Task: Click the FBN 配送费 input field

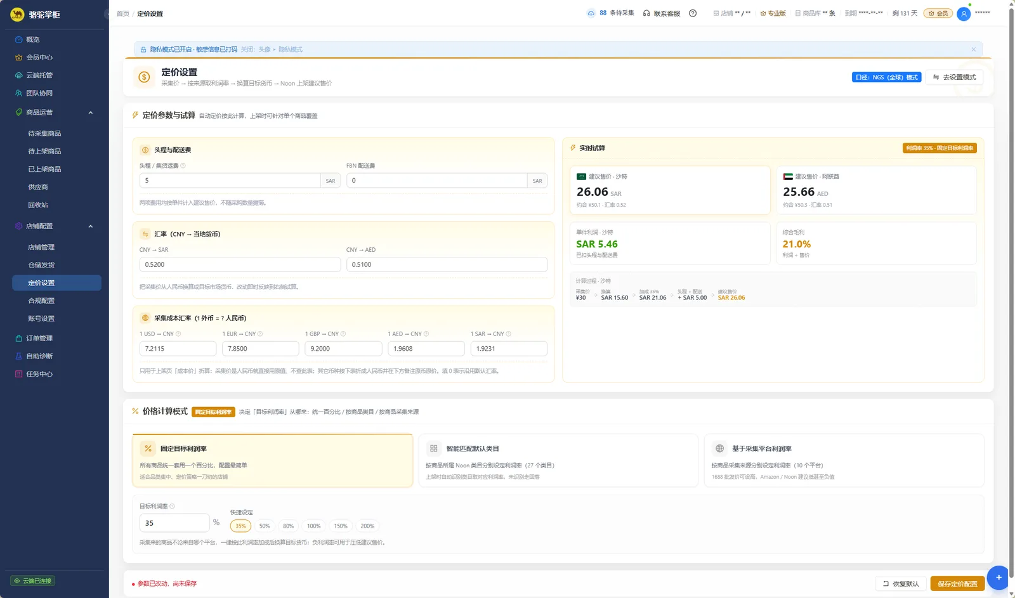Action: [436, 181]
